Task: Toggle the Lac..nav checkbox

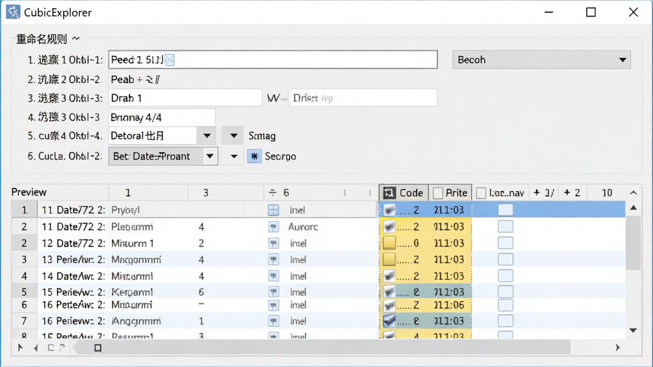Action: [x=481, y=193]
